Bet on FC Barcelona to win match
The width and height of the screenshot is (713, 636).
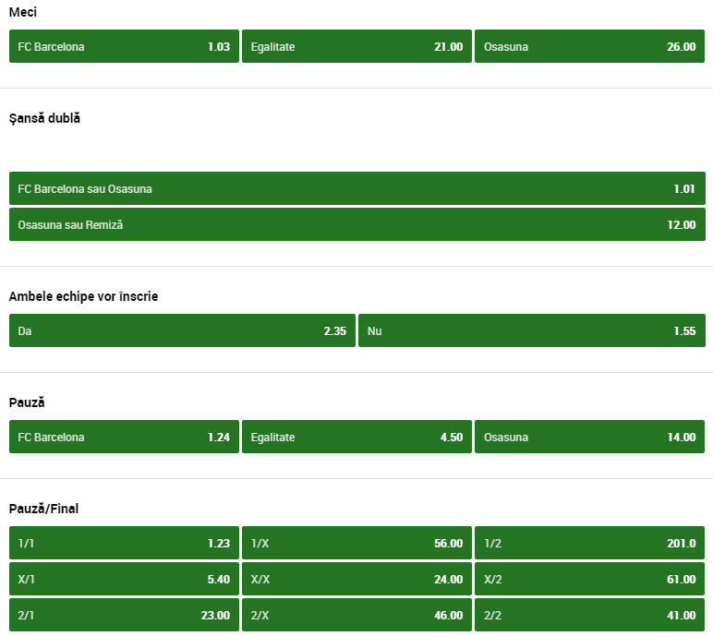(124, 46)
